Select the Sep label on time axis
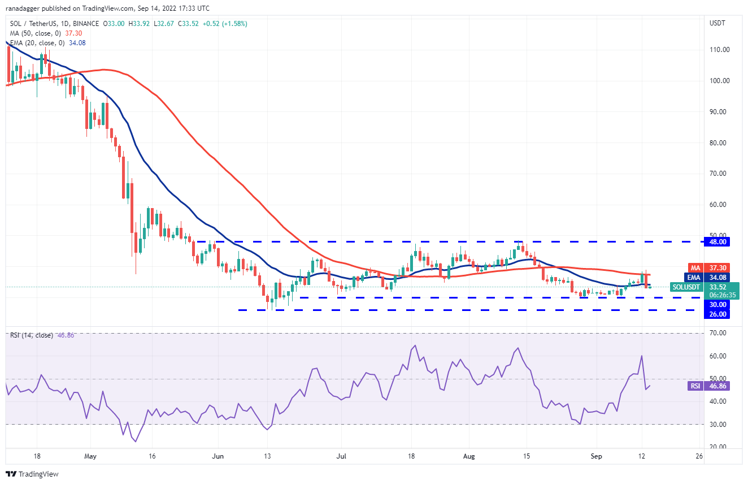748x484 pixels. point(594,456)
